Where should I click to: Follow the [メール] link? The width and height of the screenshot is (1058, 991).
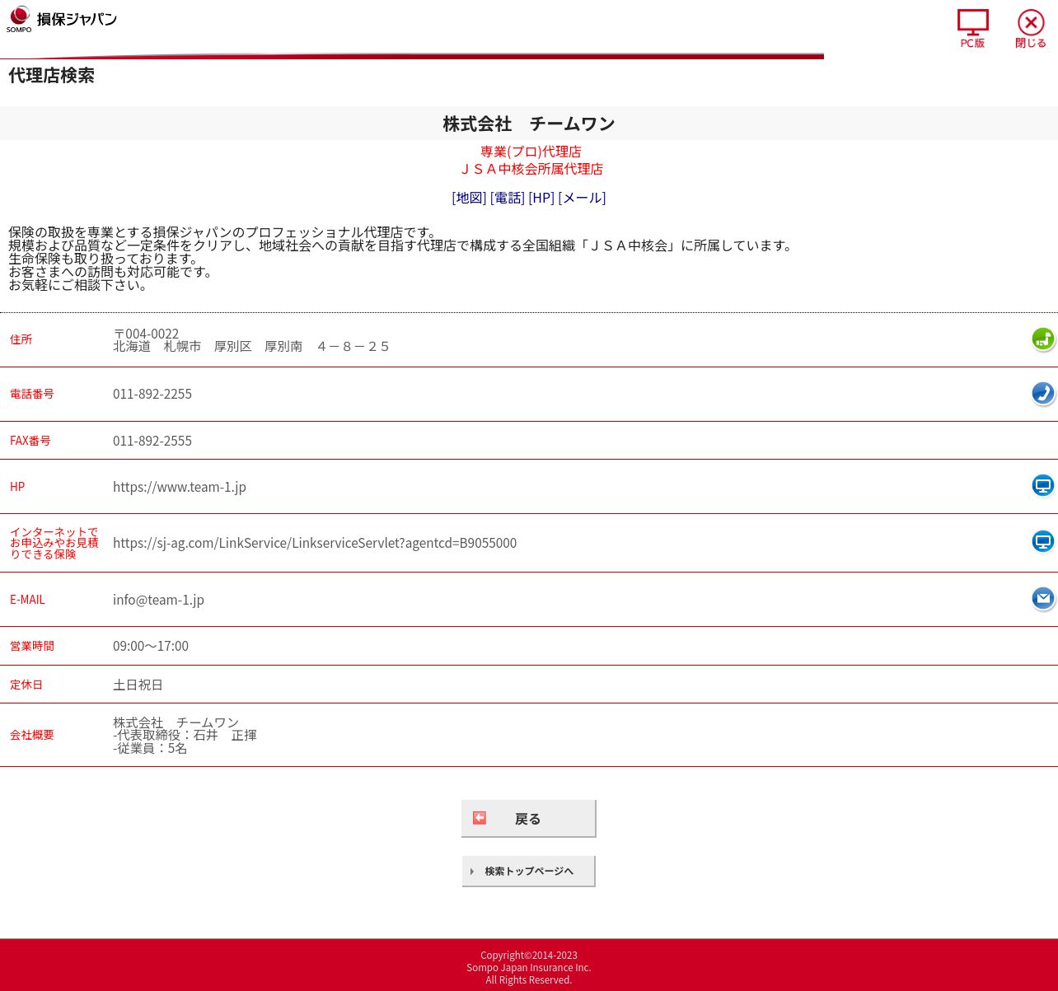[x=582, y=198]
